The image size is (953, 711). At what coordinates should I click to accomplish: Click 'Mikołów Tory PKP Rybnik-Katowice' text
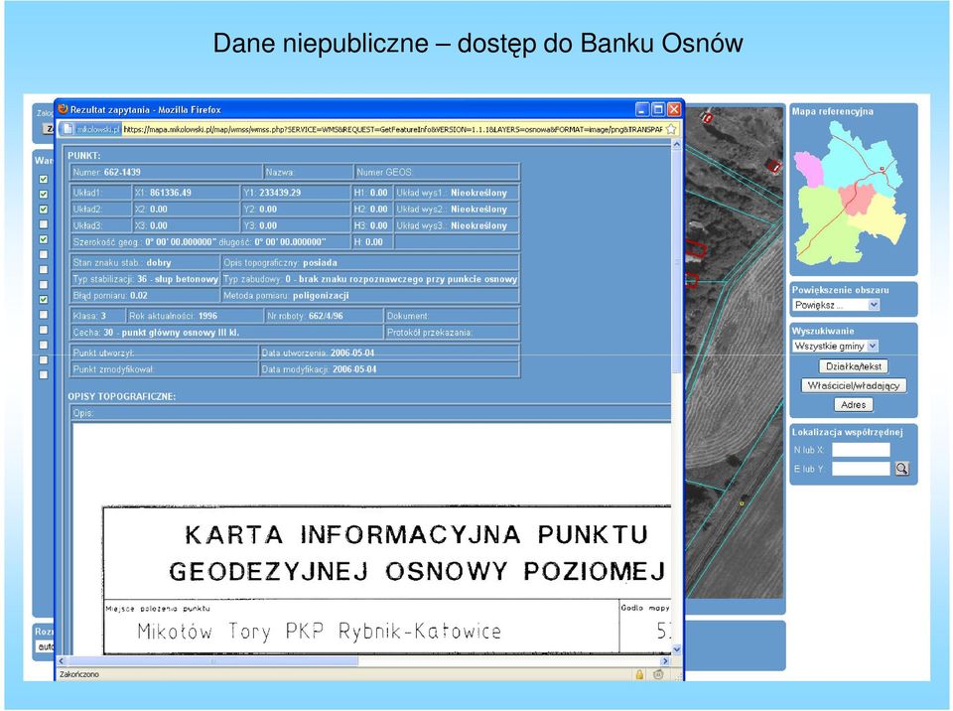click(319, 632)
